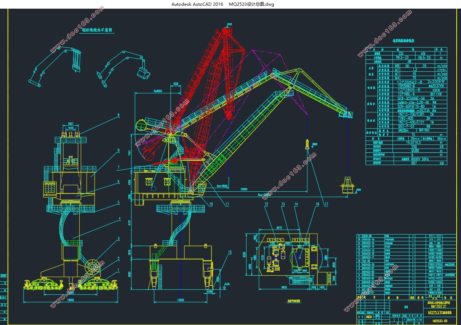
Task: Select the 2×200KW power value
Action: coord(436,81)
